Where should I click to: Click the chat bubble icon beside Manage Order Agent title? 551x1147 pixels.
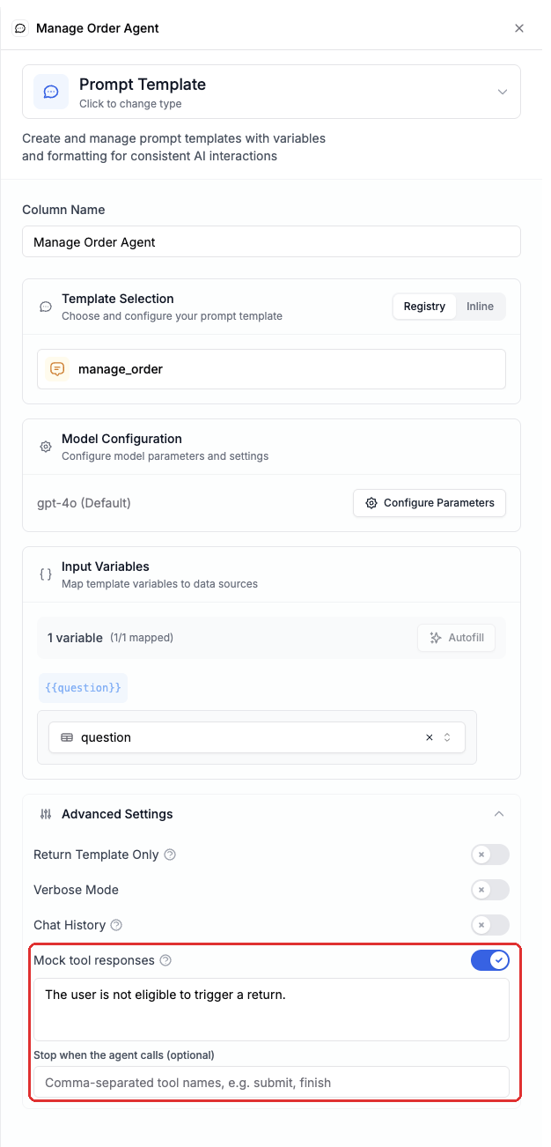pyautogui.click(x=20, y=28)
